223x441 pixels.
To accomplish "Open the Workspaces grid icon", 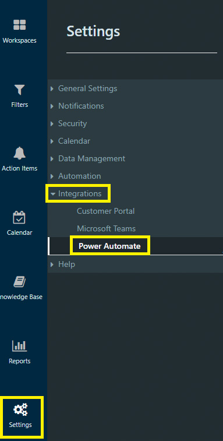I will coord(20,25).
